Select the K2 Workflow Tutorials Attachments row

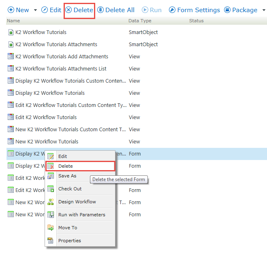tap(137, 45)
